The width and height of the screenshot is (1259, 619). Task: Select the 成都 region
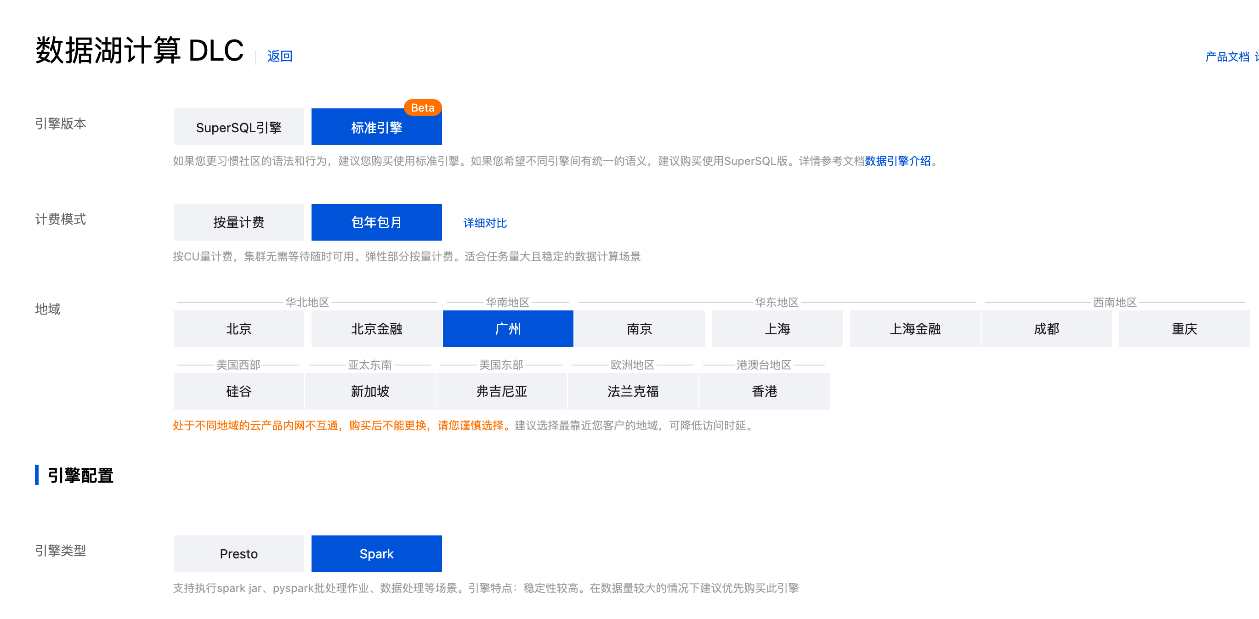click(x=1046, y=329)
